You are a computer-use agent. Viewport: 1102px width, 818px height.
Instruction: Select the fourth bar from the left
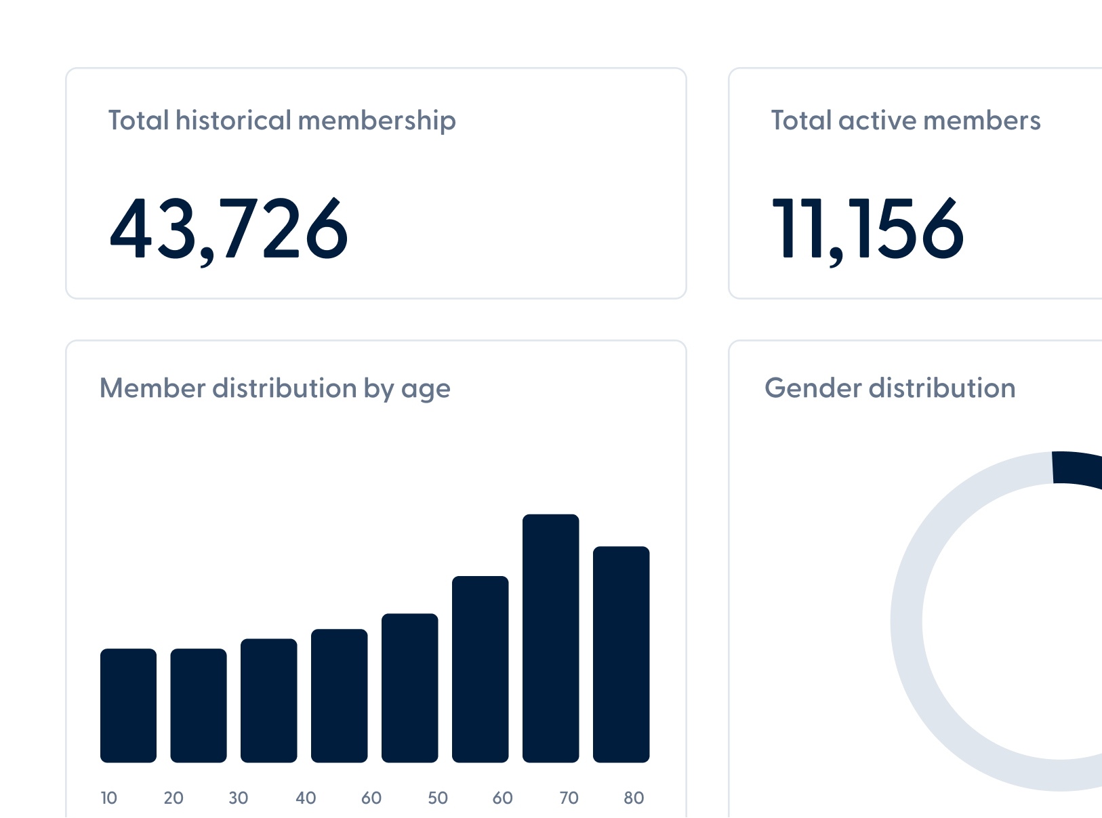340,695
